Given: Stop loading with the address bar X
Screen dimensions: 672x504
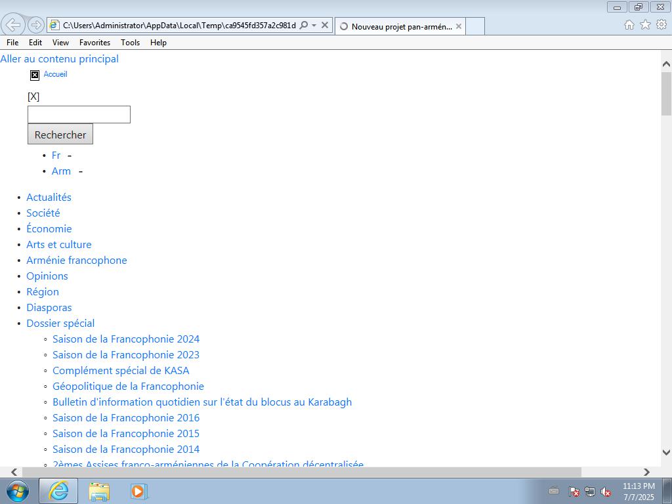Looking at the screenshot, I should (x=325, y=26).
